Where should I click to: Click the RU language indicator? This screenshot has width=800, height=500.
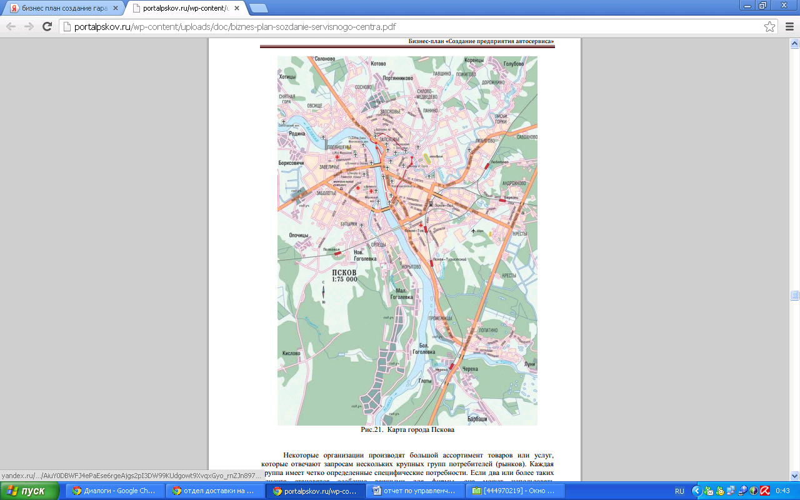[679, 491]
